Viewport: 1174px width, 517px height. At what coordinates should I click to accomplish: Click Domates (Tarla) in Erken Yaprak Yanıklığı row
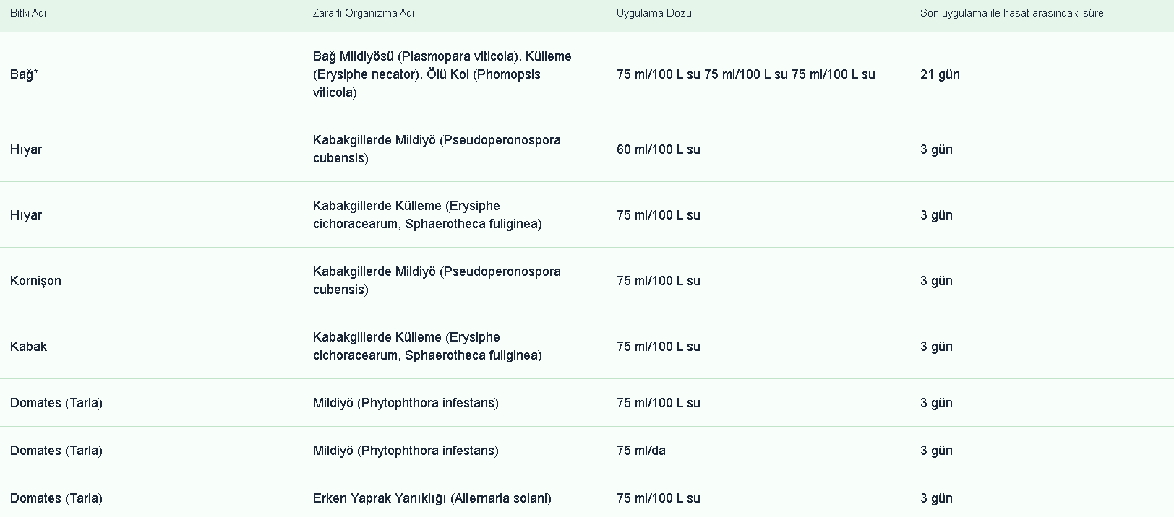pos(56,498)
